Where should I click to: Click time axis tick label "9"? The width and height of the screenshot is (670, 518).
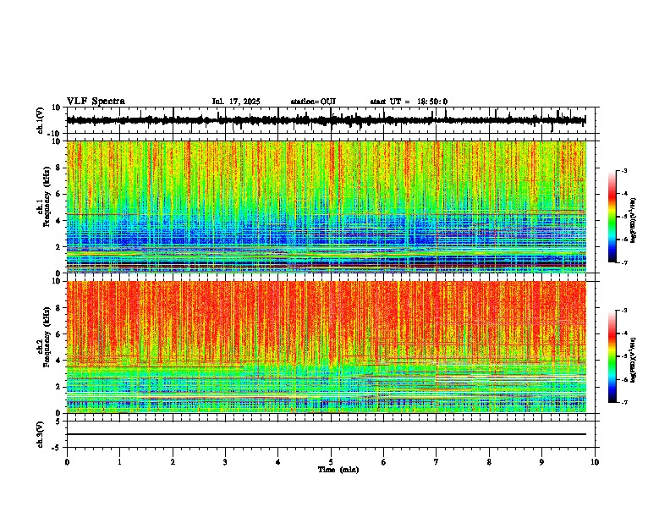541,462
